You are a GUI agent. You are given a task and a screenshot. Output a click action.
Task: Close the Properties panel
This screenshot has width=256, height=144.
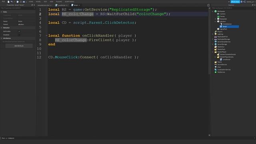click(34, 5)
